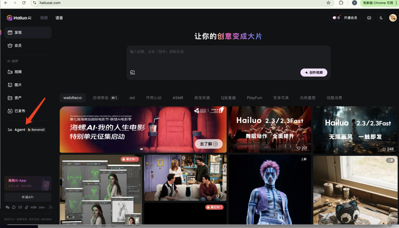Open the MiniMax footer link

[x=46, y=219]
